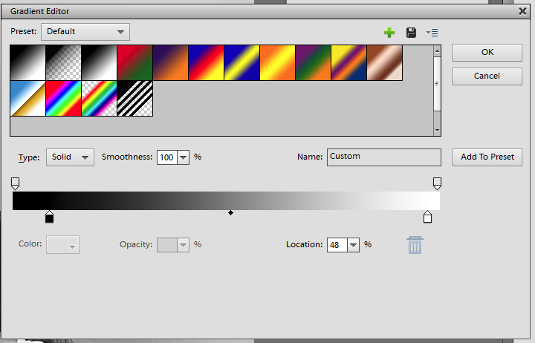Select the yellow violet orange blue preset

(x=348, y=63)
